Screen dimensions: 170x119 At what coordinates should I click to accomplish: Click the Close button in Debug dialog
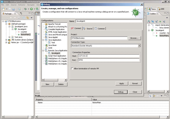pos(135,92)
